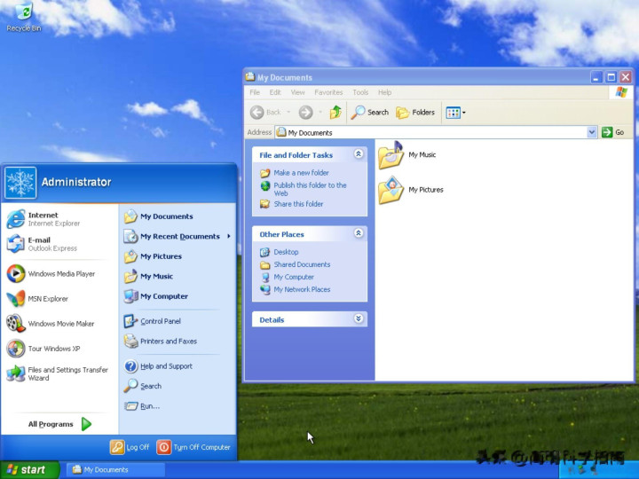Click the Back button in My Documents
Viewport: 639px width, 479px height.
coord(265,112)
